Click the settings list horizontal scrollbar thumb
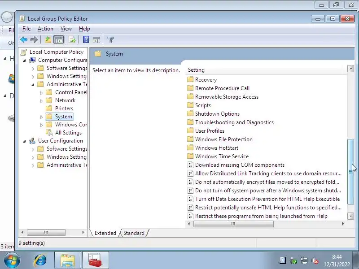 coord(233,224)
